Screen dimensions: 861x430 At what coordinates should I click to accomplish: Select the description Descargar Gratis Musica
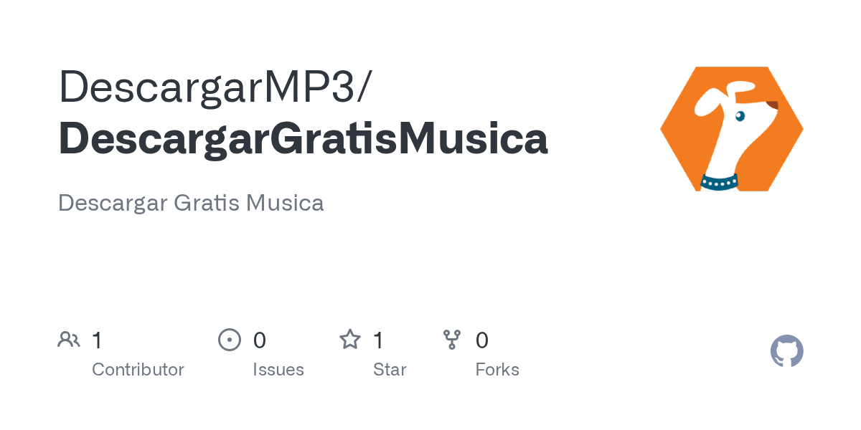(x=191, y=203)
